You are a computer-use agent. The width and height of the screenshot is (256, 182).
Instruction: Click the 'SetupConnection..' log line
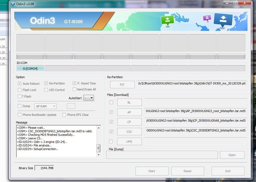click(37, 149)
